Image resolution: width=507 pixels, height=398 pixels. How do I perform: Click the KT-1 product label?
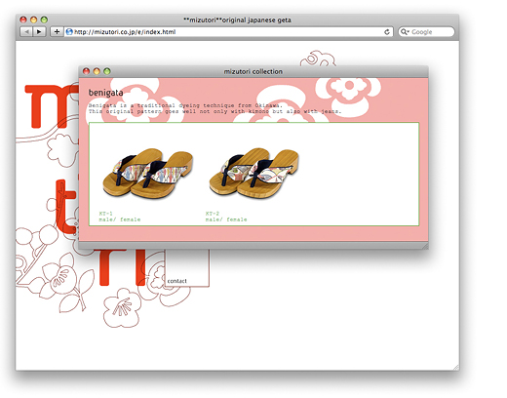pyautogui.click(x=106, y=214)
